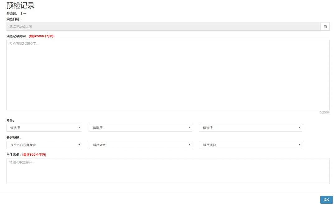336x205 pixels.
Task: Click the calendar icon for 预检日期
Action: [325, 27]
